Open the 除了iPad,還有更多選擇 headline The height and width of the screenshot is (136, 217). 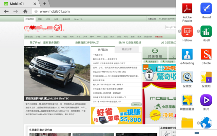click(x=45, y=42)
